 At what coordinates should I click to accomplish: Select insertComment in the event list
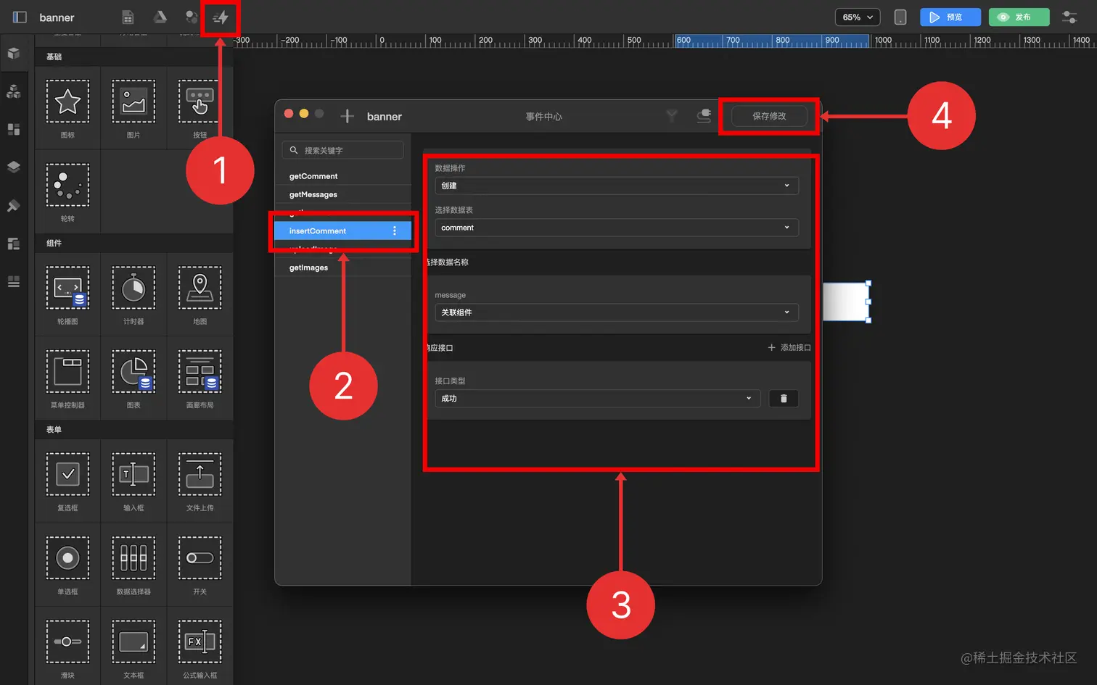coord(343,231)
